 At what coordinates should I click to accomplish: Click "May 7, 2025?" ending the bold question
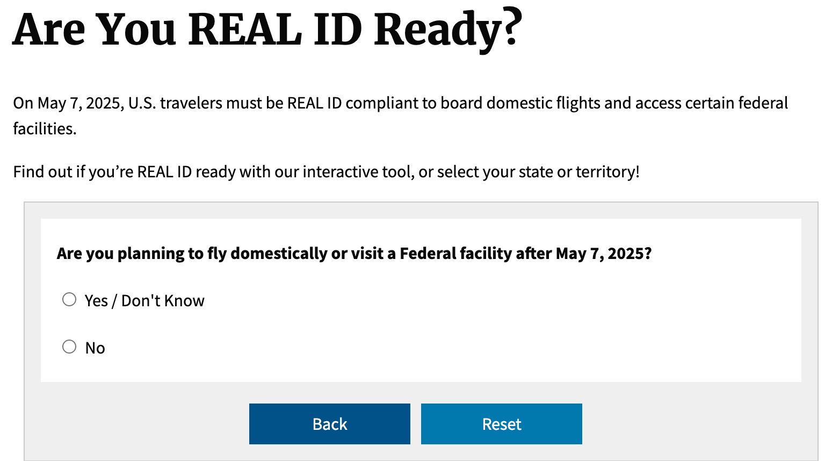coord(603,253)
